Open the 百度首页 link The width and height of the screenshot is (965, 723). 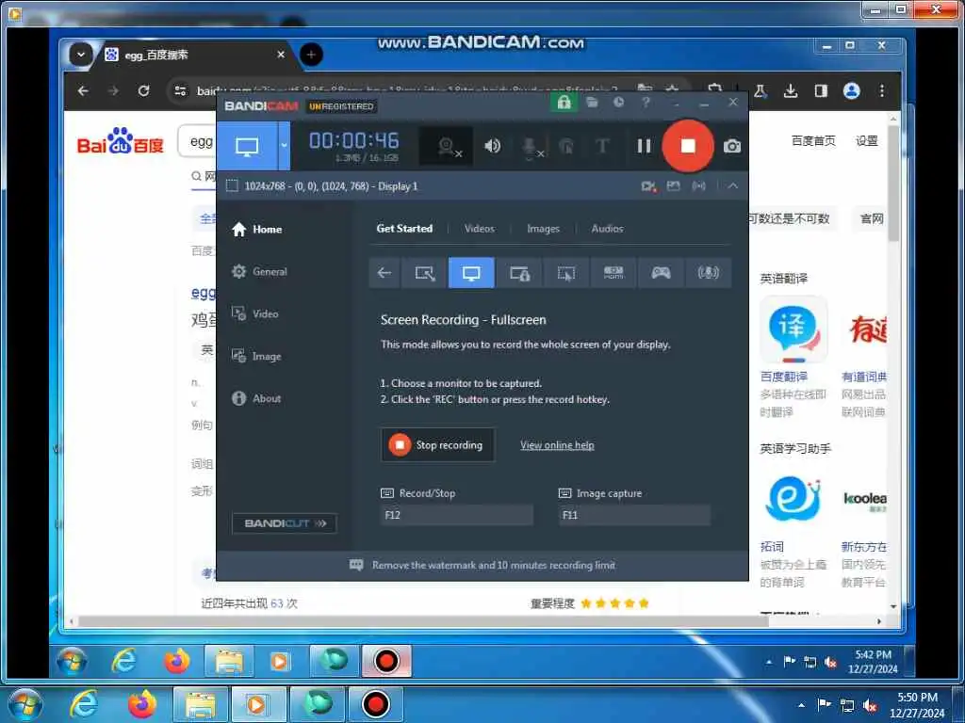(813, 141)
